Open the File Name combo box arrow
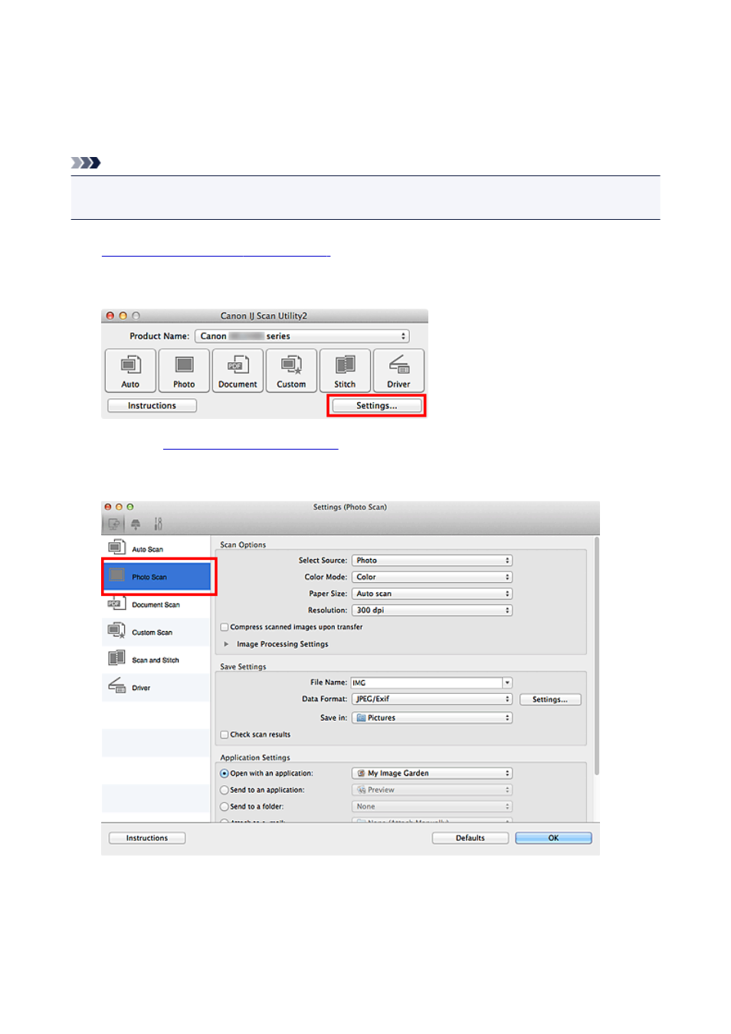 click(507, 682)
